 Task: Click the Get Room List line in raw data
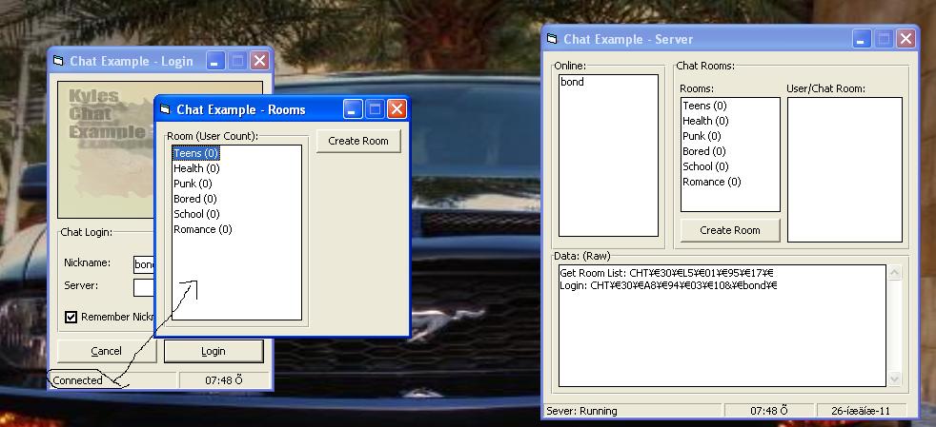tap(667, 273)
